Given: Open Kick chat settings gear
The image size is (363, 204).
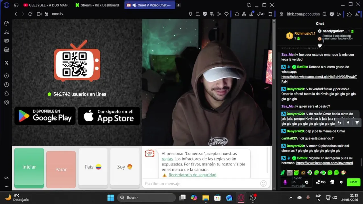Looking at the screenshot, I should [x=341, y=182].
